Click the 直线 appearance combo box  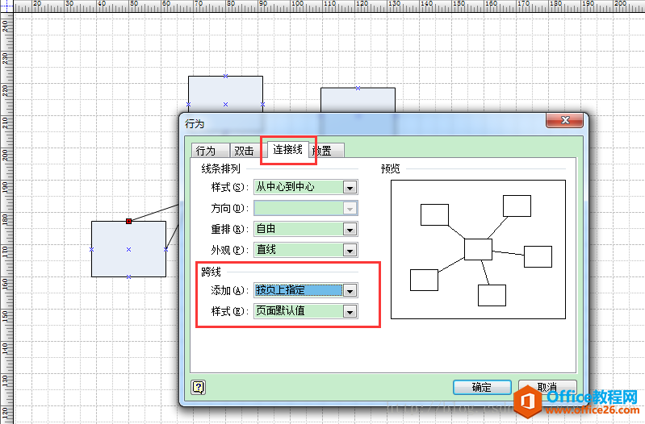[306, 249]
